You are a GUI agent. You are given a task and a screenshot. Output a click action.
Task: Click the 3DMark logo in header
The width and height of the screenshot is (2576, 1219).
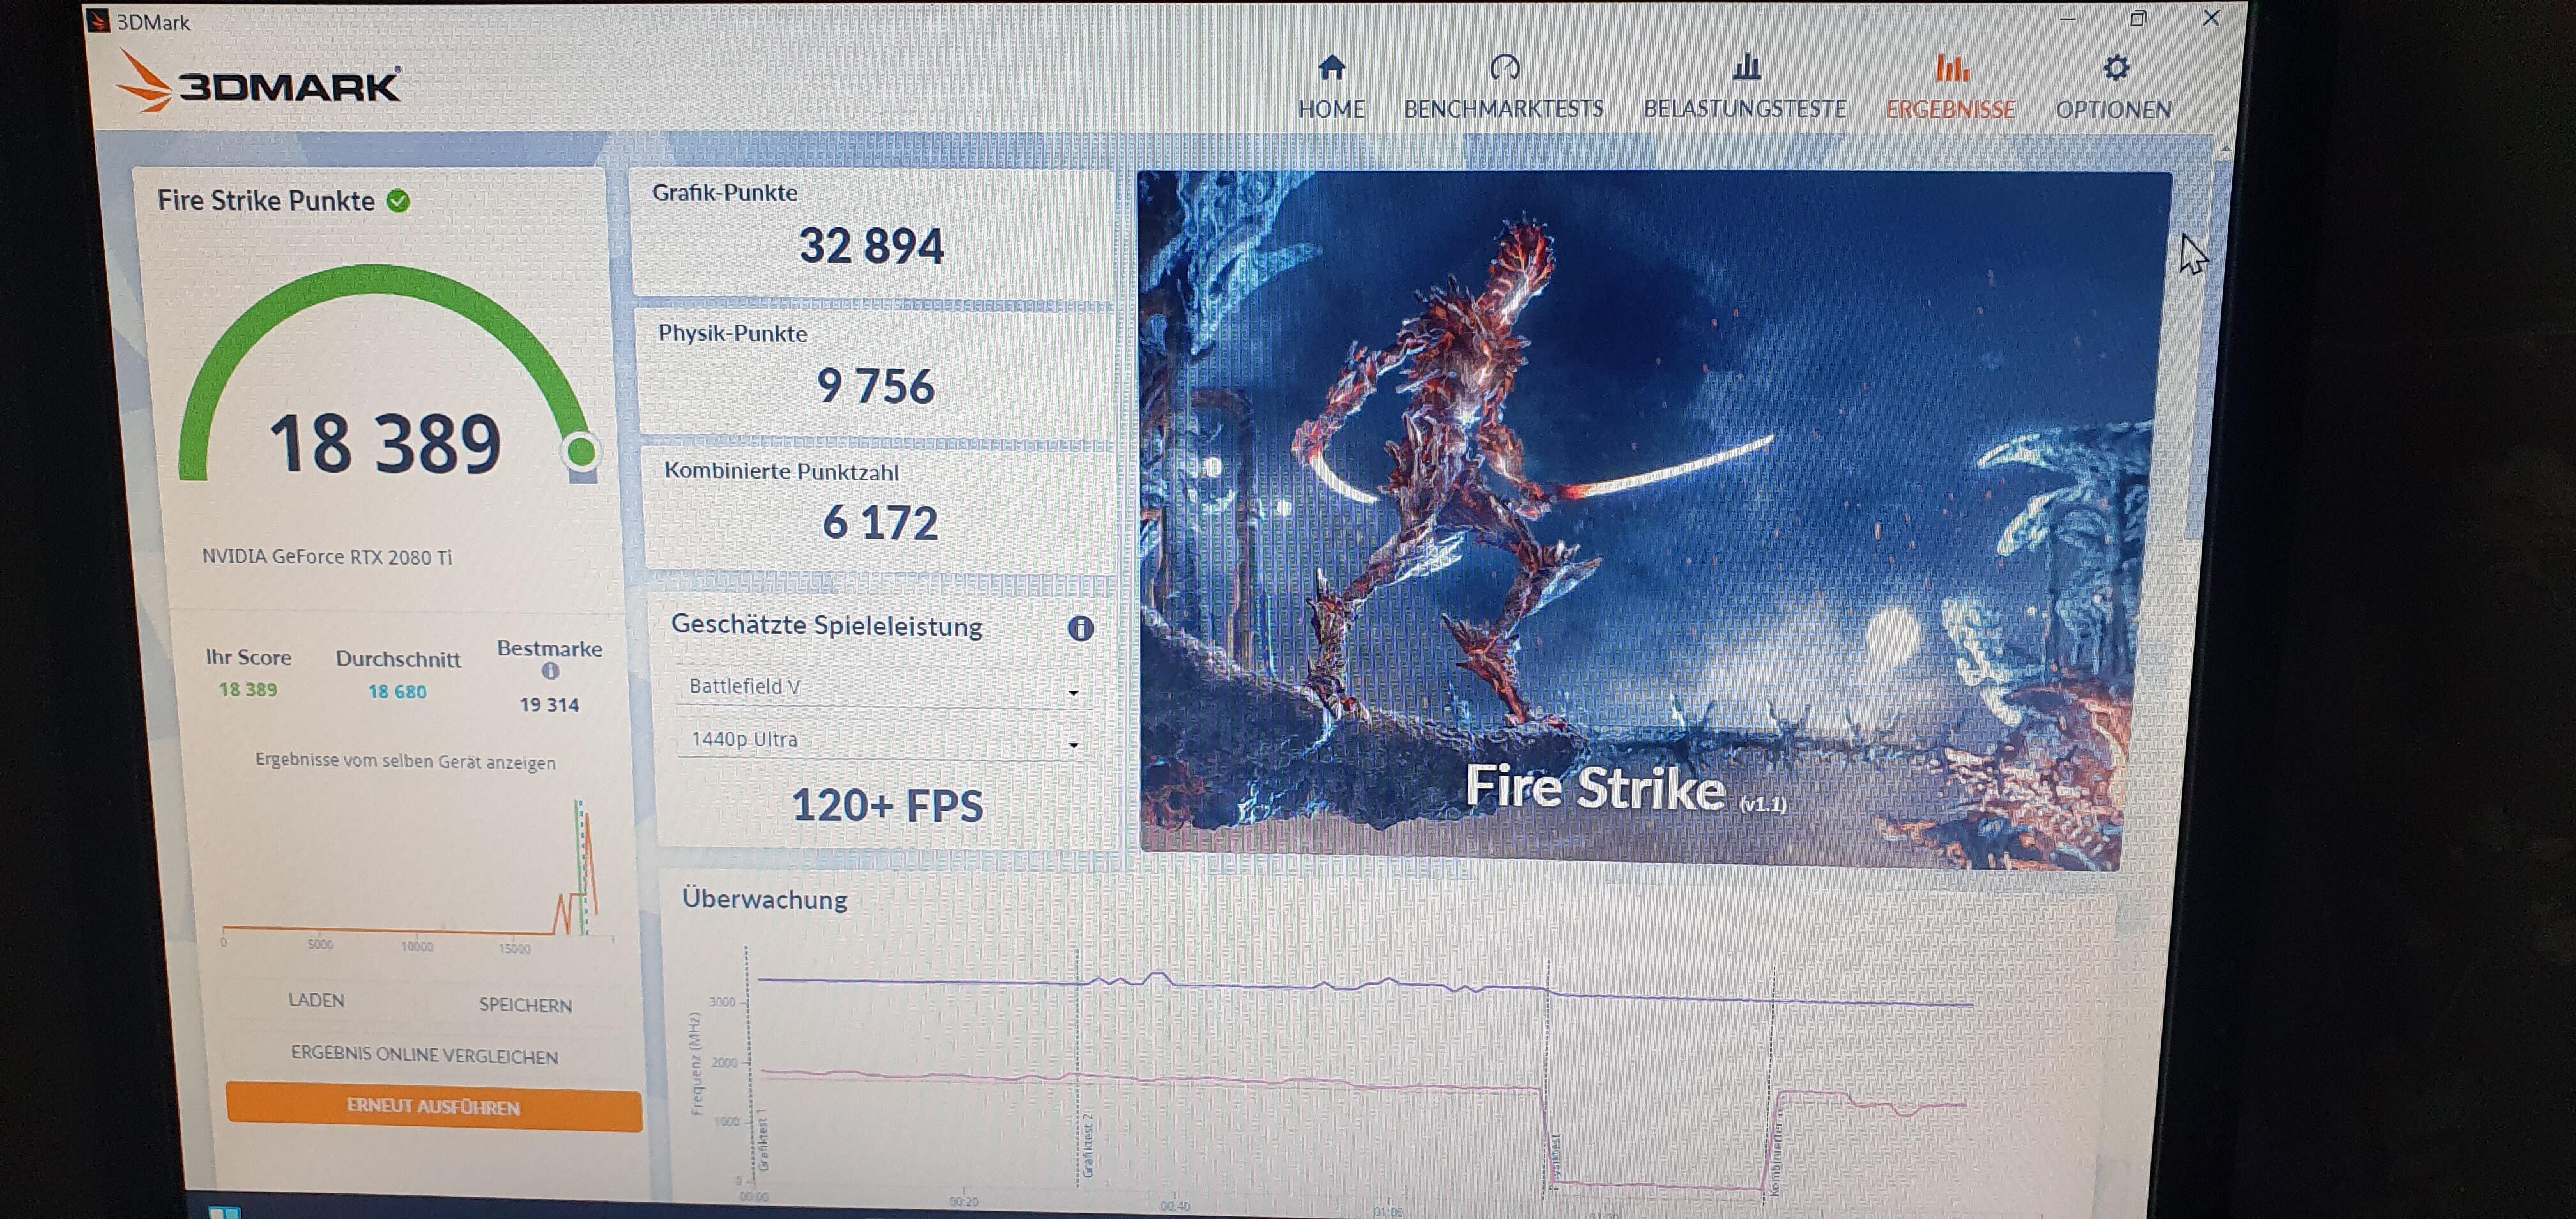click(259, 83)
